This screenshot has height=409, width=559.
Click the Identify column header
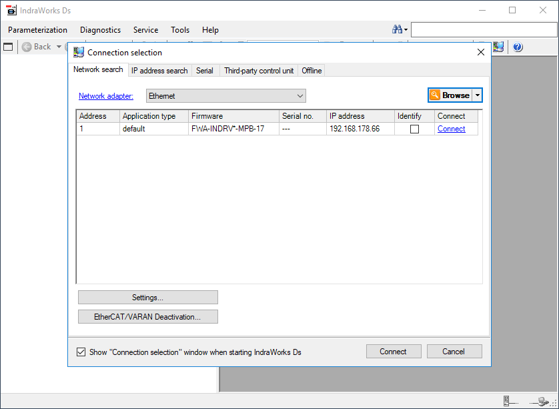tap(415, 116)
